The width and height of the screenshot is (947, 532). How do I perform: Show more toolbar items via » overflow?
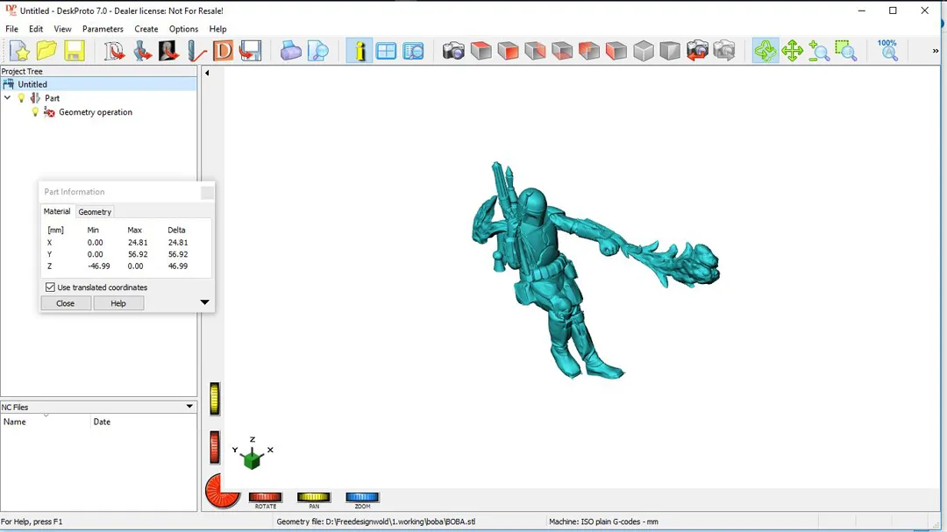(x=936, y=52)
